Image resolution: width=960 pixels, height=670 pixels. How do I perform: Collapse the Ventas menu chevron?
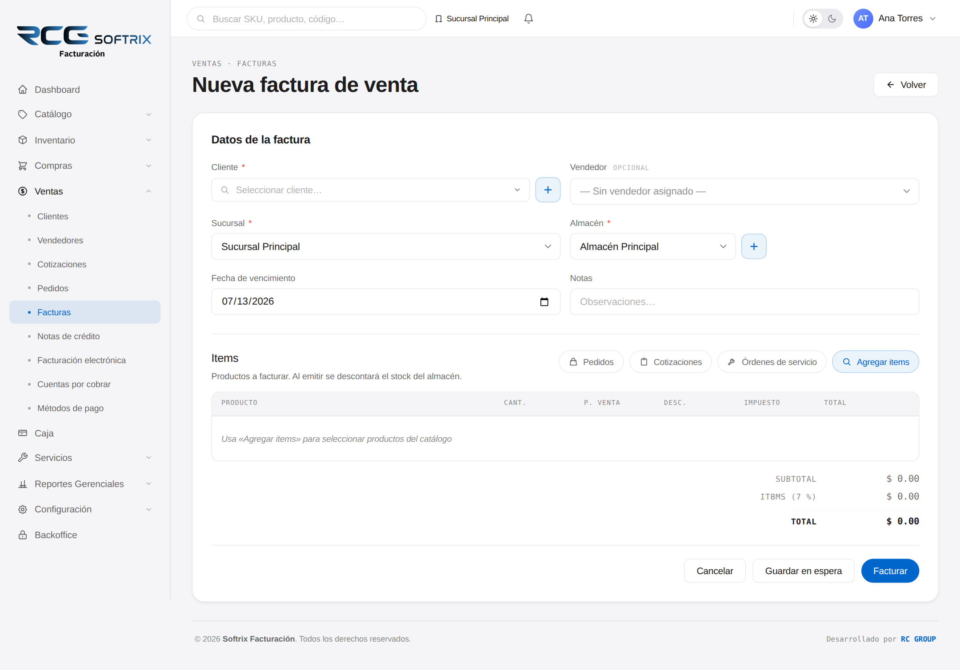[148, 191]
